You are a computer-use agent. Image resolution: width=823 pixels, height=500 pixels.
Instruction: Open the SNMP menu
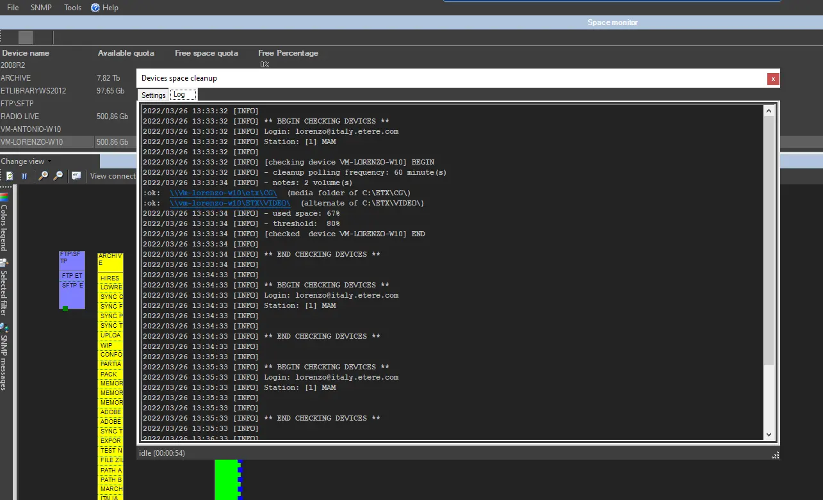coord(41,8)
